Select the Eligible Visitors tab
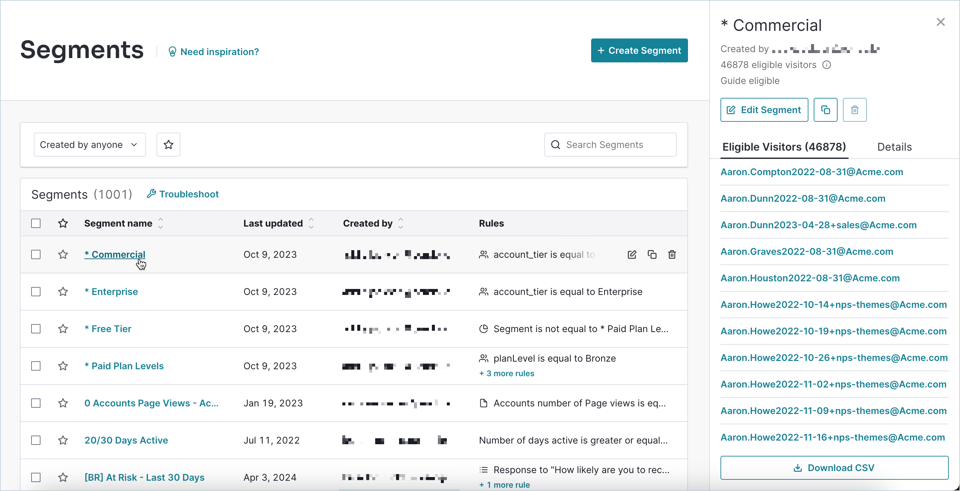Viewport: 960px width, 491px height. (784, 147)
